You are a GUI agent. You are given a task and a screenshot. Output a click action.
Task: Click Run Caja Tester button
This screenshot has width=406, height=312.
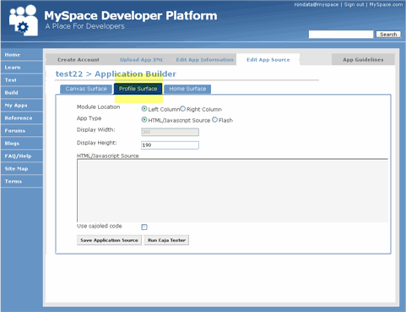166,240
